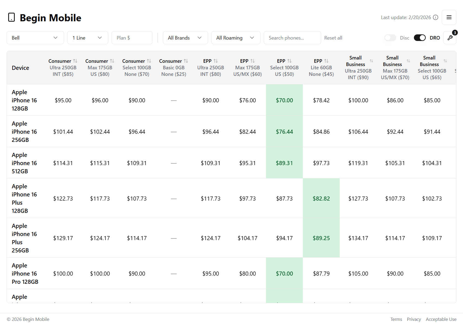Turn off the DRO toggle

420,38
